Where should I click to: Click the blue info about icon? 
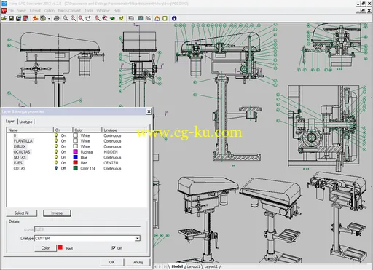pyautogui.click(x=174, y=18)
